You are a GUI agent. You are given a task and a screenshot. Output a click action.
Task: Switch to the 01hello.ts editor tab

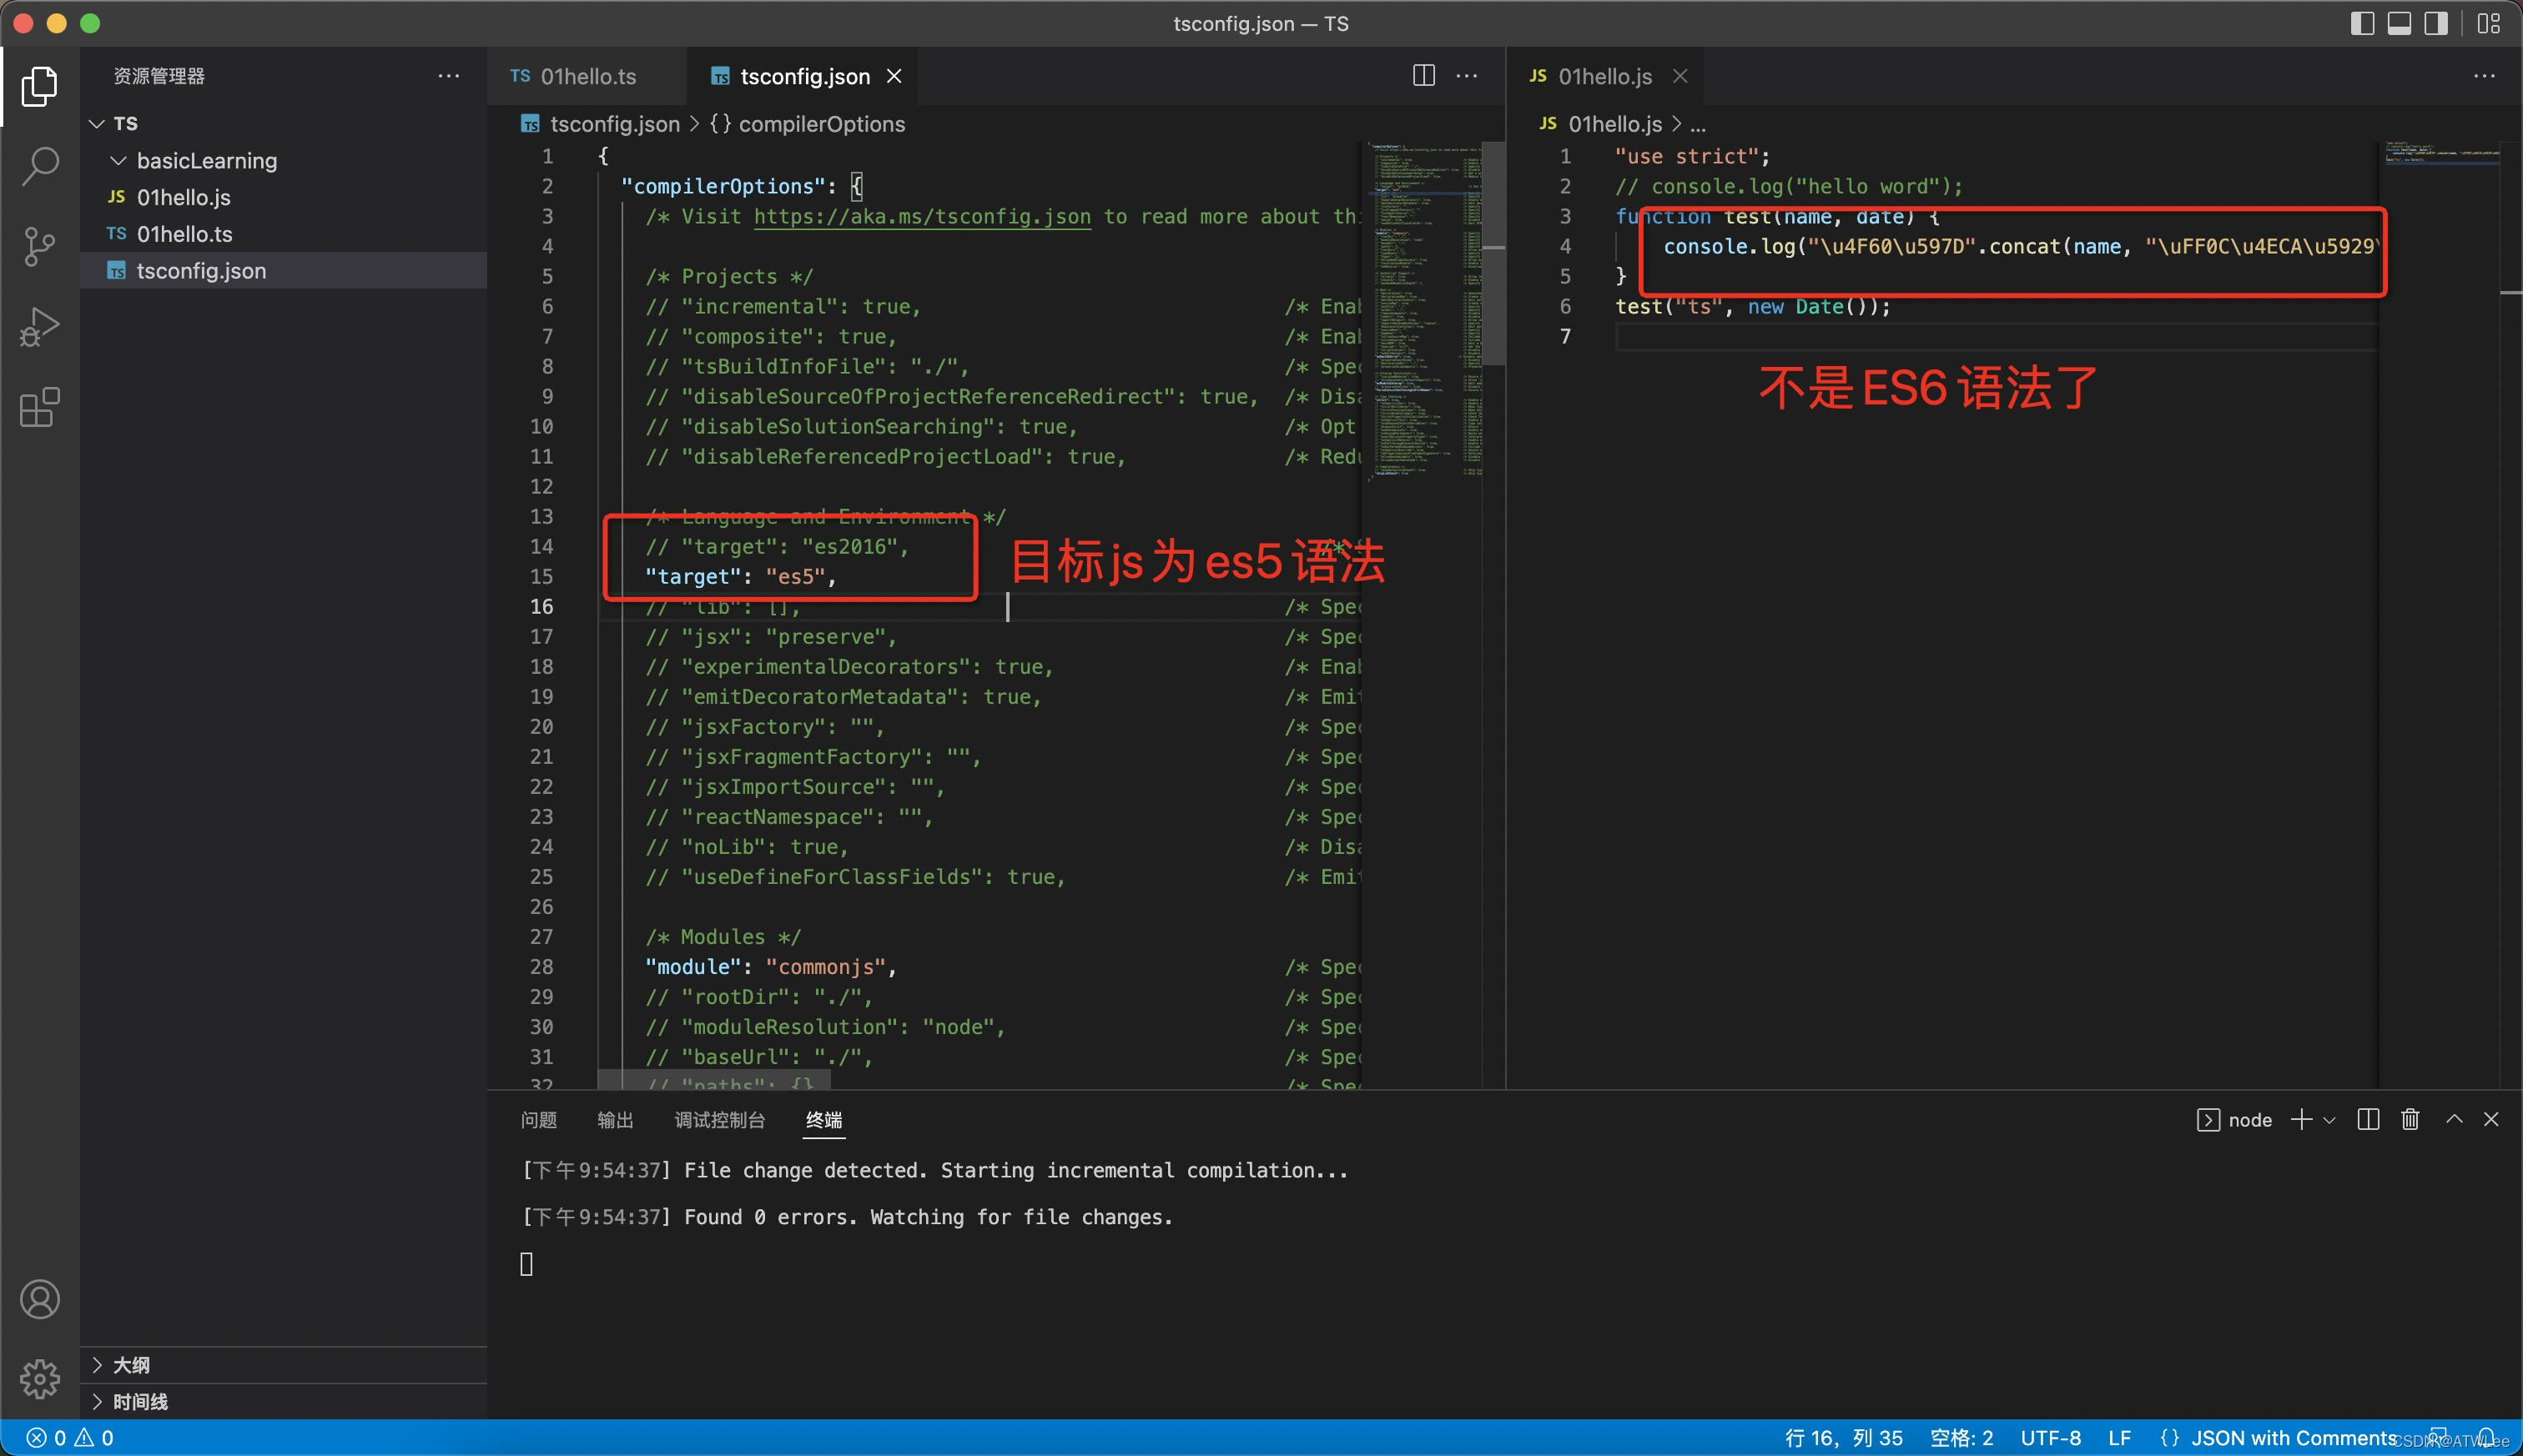click(x=587, y=76)
